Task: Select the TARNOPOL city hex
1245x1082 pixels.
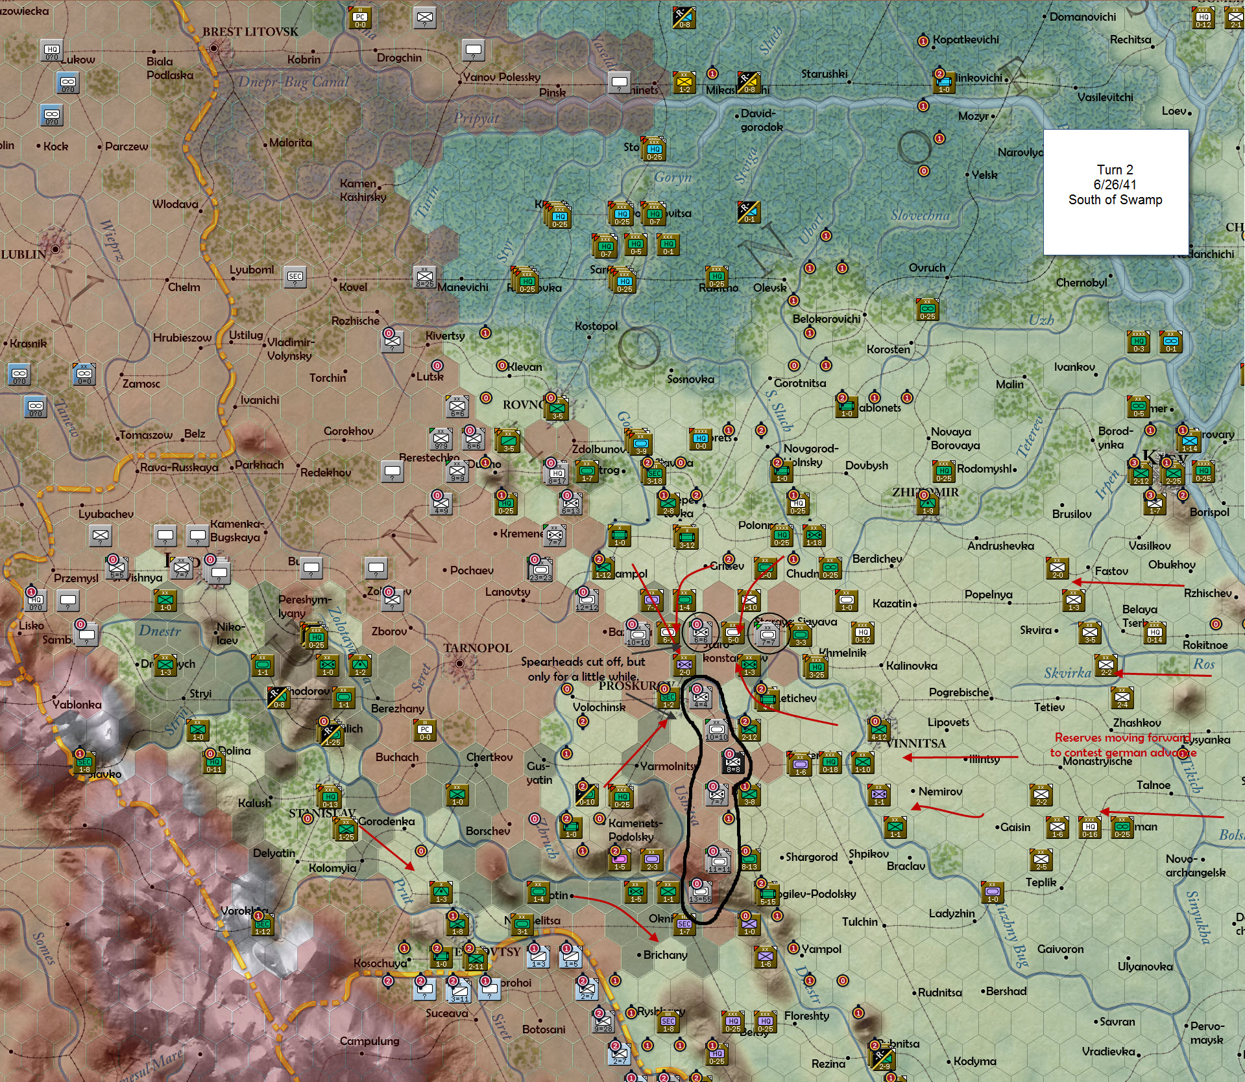Action: point(459,664)
